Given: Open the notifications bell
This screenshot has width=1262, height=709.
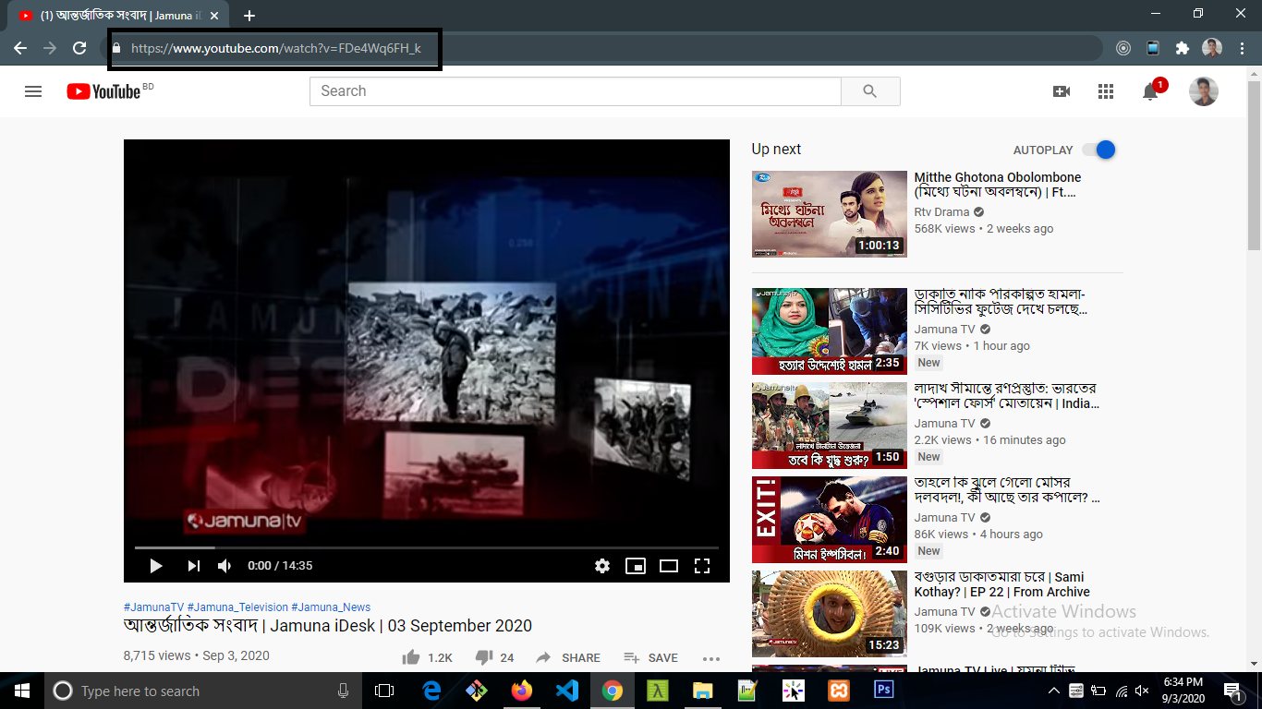Looking at the screenshot, I should point(1151,90).
